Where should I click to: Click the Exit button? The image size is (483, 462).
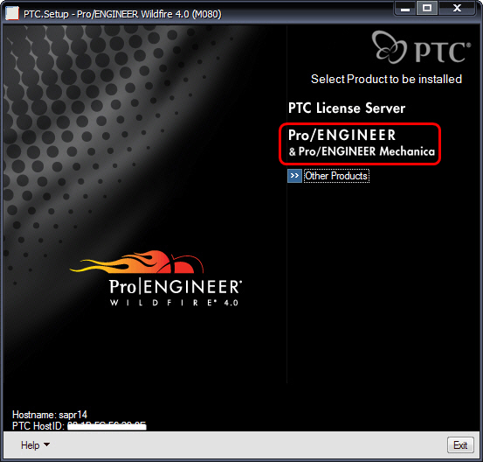[x=460, y=445]
